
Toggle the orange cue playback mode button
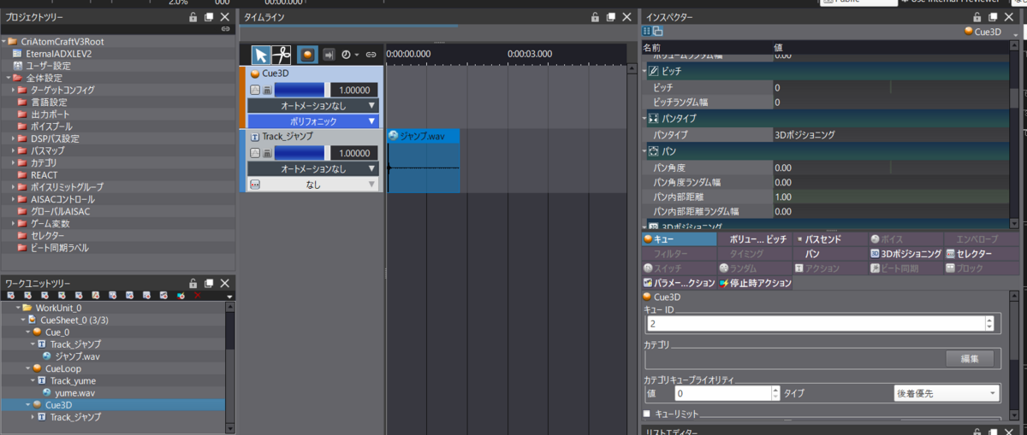click(307, 54)
